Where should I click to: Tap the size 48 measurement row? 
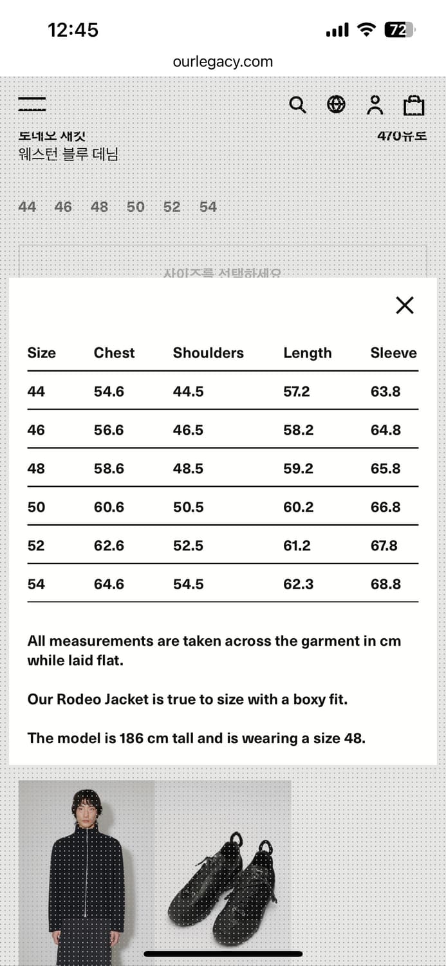click(x=223, y=468)
